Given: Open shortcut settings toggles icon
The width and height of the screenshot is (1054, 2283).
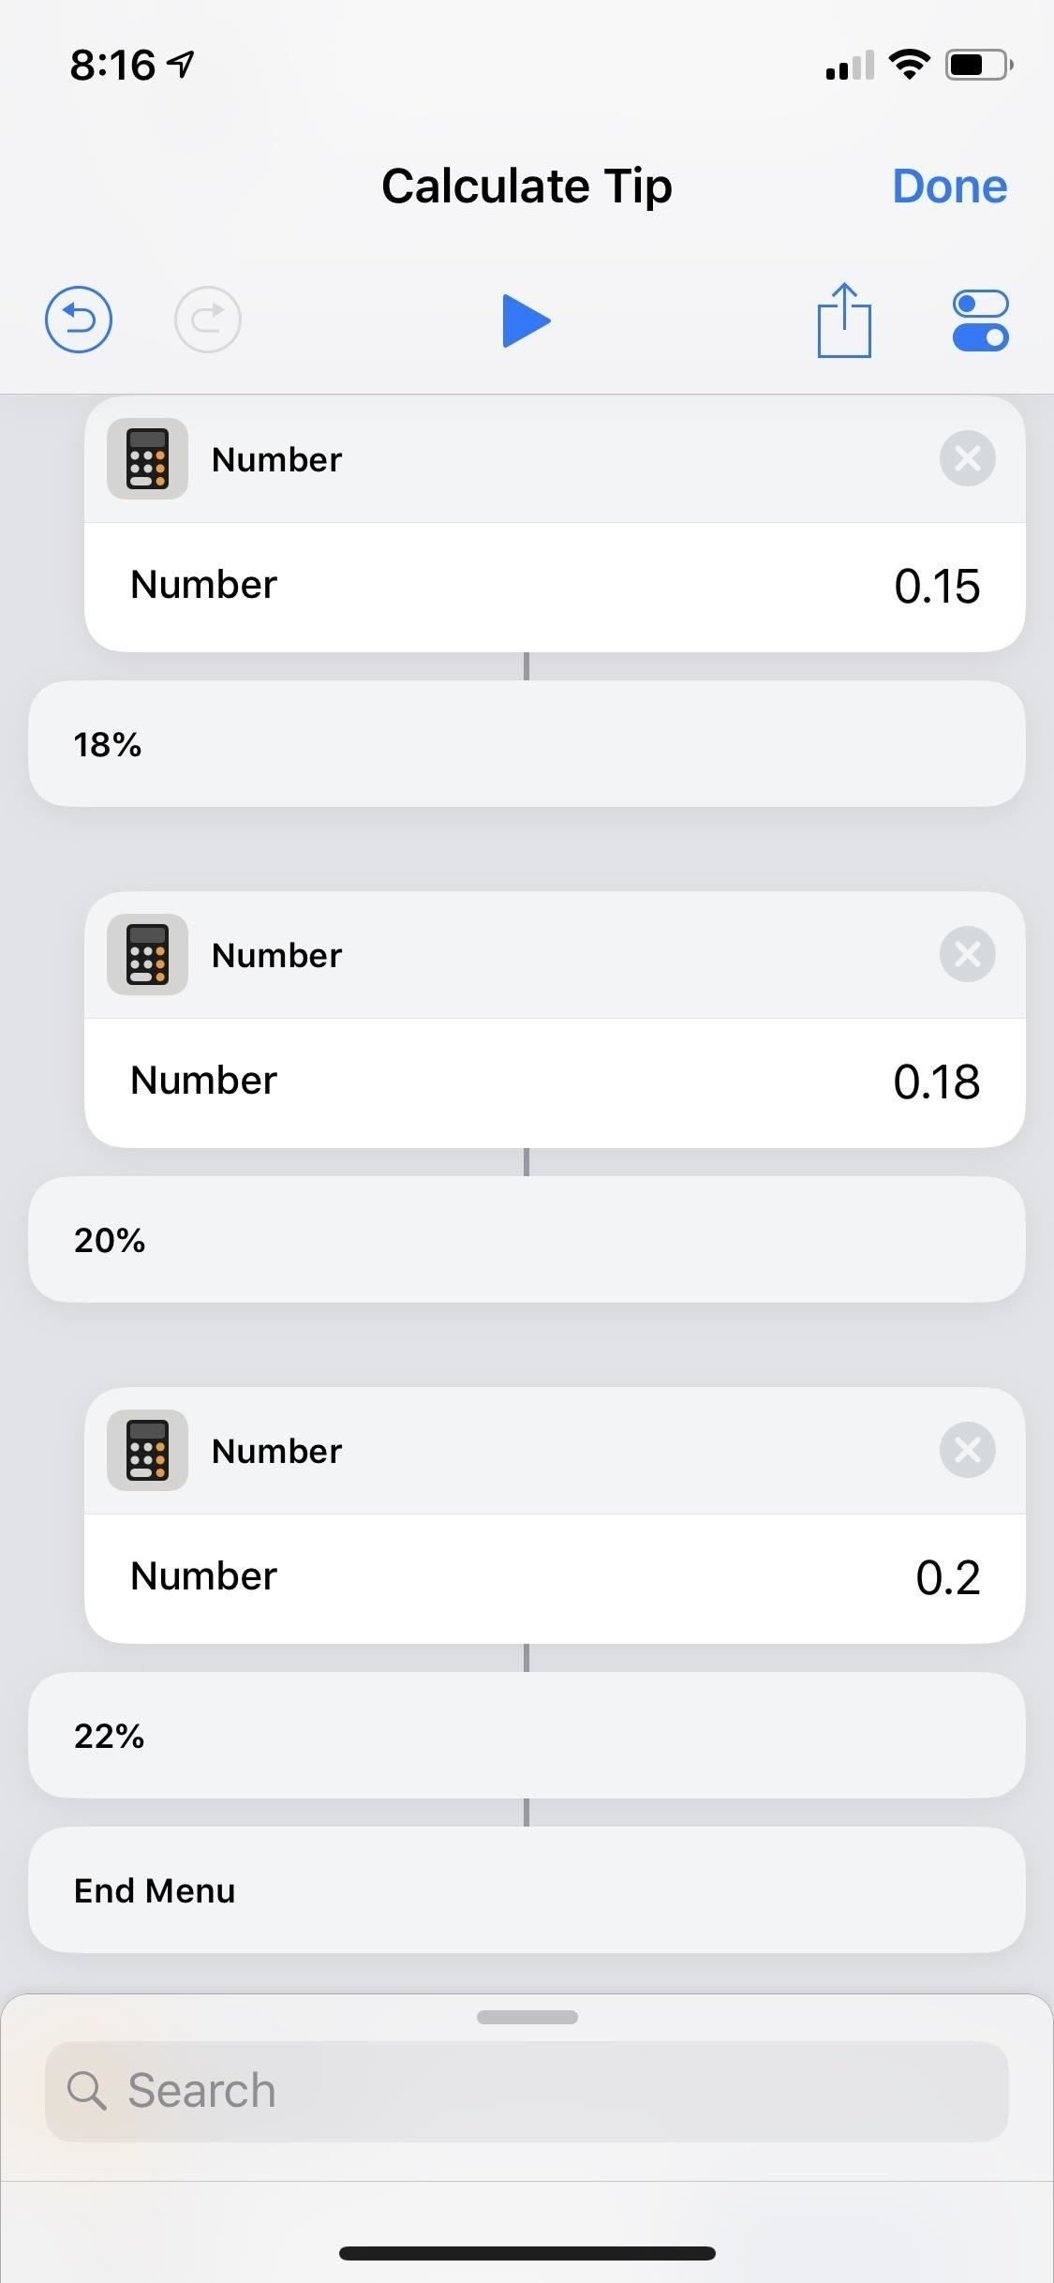Looking at the screenshot, I should [980, 321].
